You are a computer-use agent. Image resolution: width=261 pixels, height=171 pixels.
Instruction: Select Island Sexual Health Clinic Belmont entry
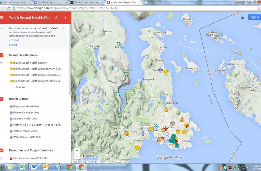[x=36, y=69]
